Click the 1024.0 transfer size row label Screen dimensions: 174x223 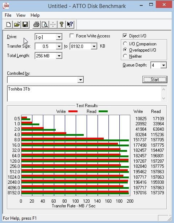pyautogui.click(x=14, y=177)
